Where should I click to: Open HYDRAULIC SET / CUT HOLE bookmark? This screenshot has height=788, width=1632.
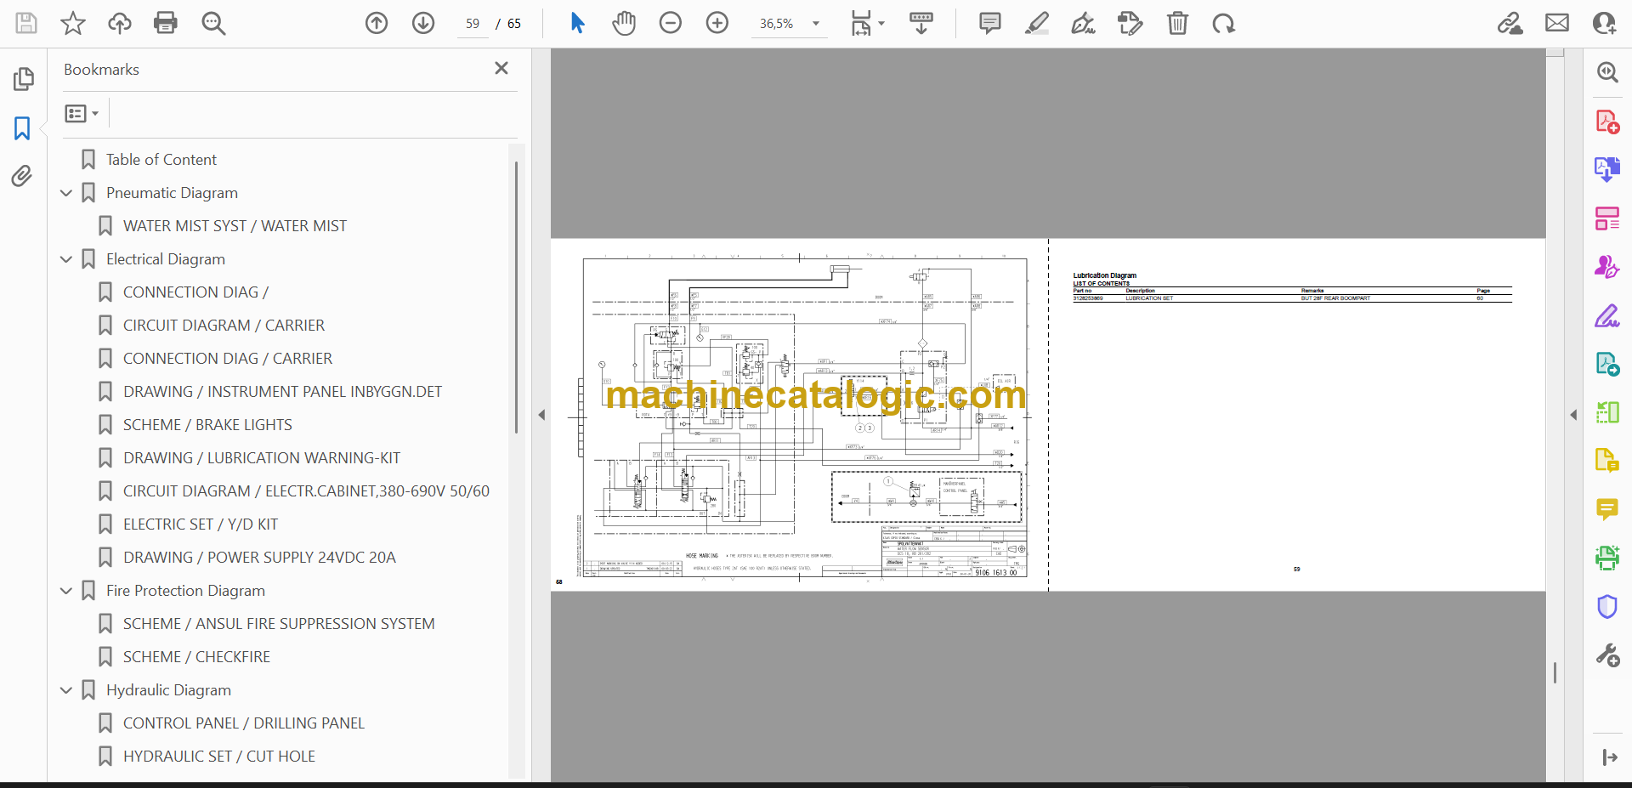[219, 757]
